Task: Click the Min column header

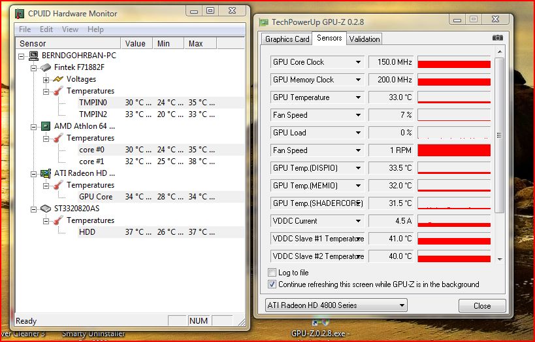Action: point(169,43)
